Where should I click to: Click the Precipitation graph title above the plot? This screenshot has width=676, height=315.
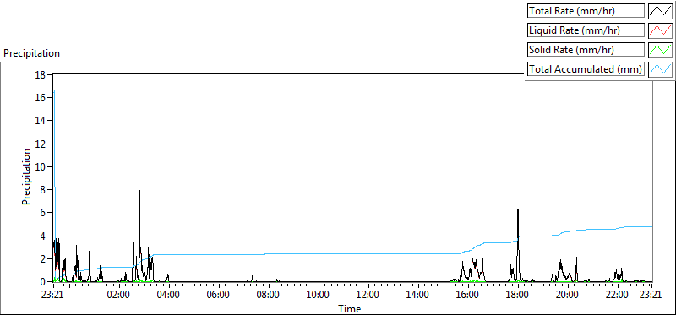[x=31, y=53]
